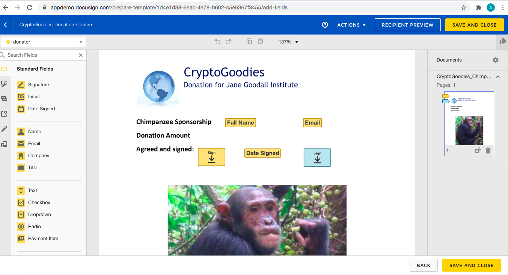508x275 pixels.
Task: Click the Signature field icon
Action: (x=21, y=85)
